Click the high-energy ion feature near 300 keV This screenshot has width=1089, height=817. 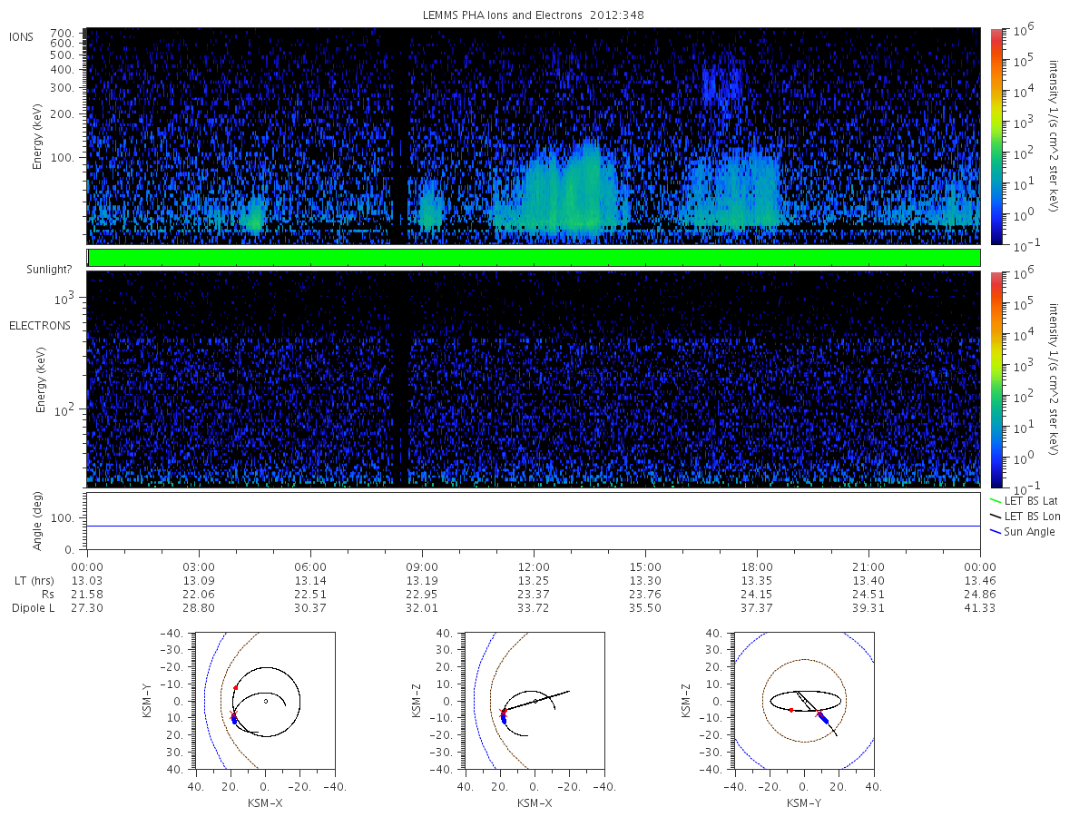(x=722, y=86)
